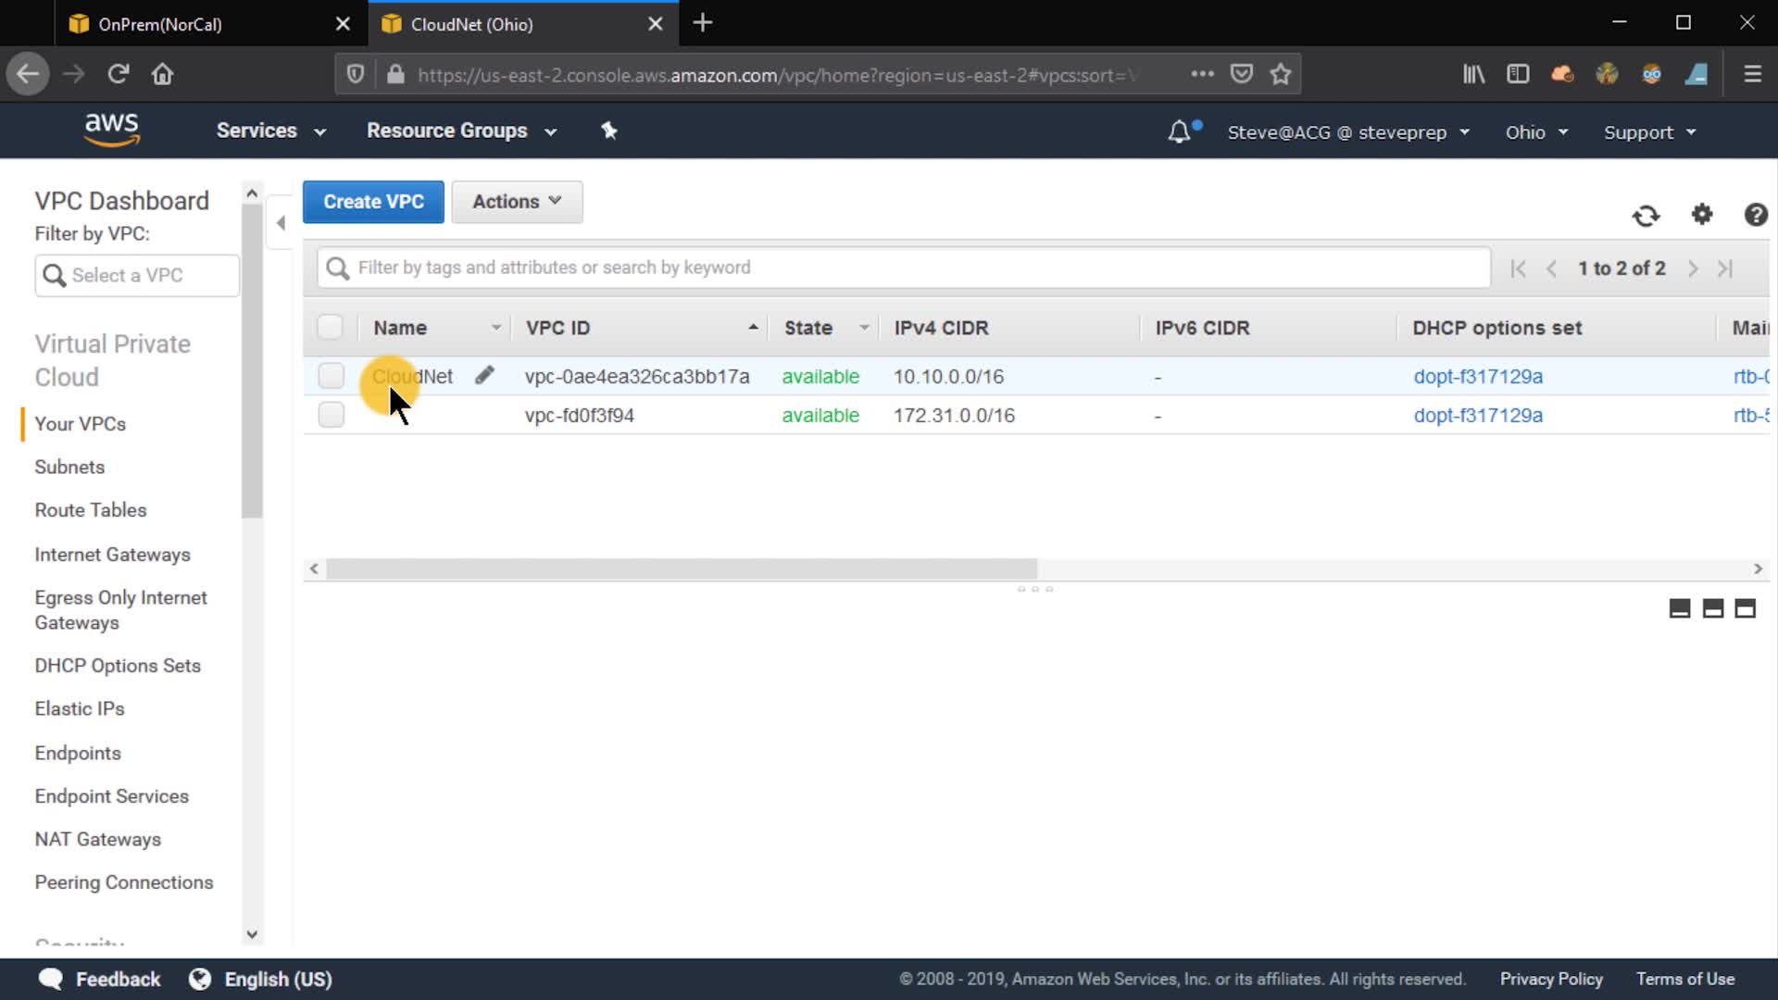Viewport: 1778px width, 1000px height.
Task: Edit the CloudNet name pencil icon
Action: point(484,376)
